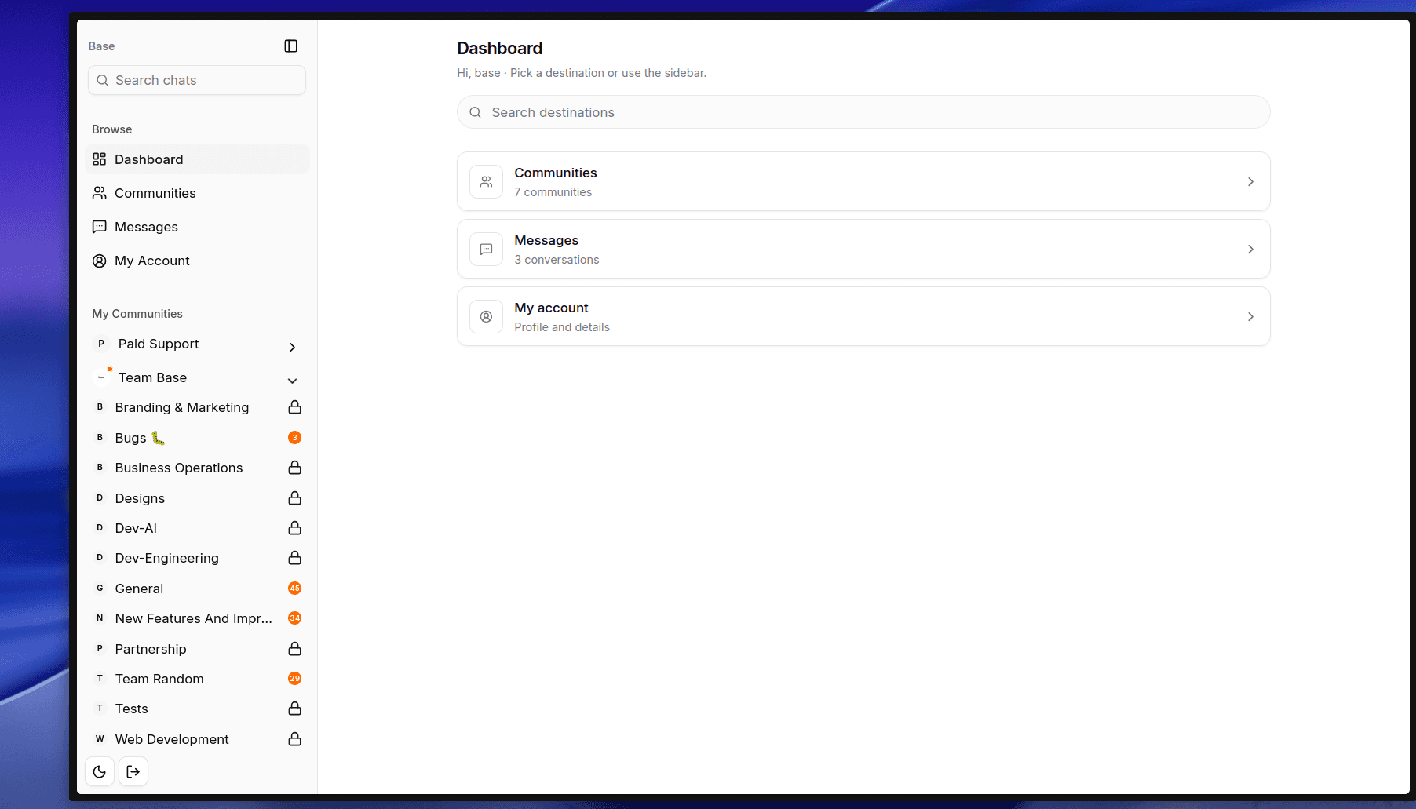This screenshot has height=809, width=1416.
Task: Click the unread badge 34 on New Features
Action: [x=295, y=618]
